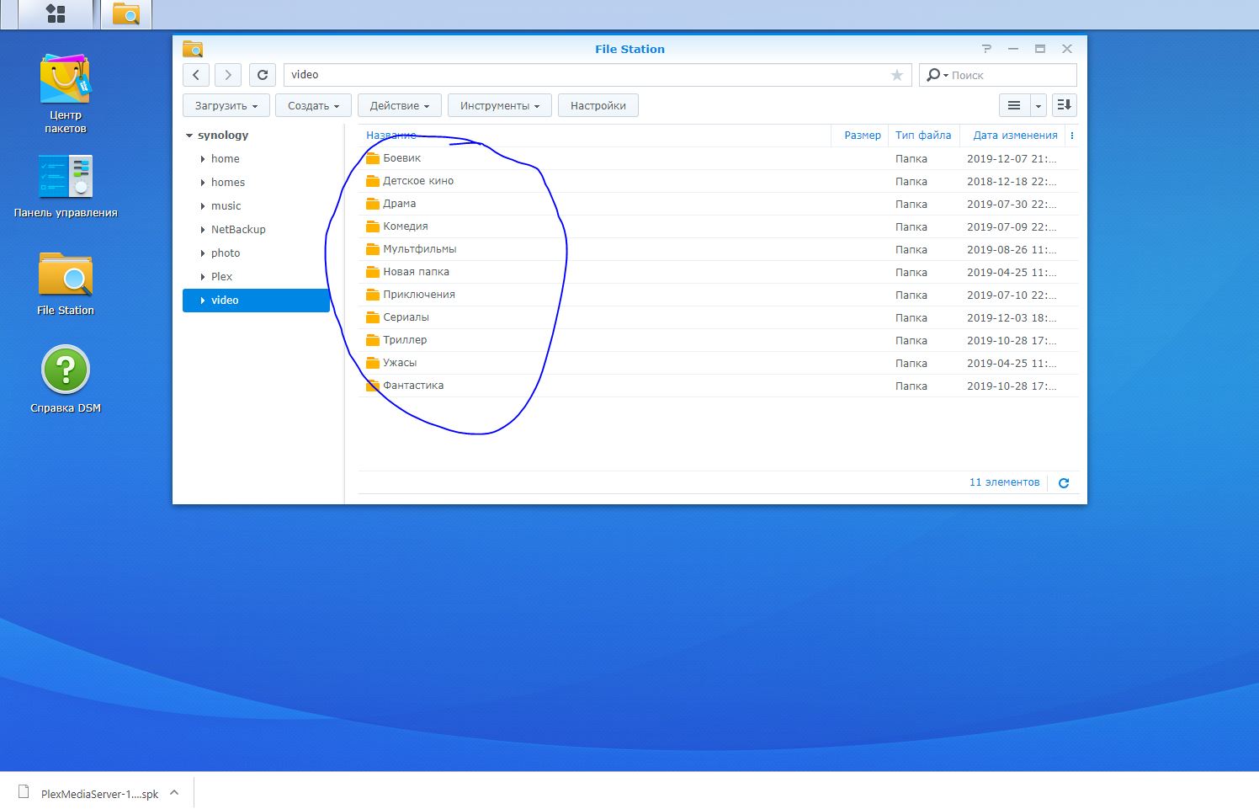Refresh file list via bottom-right icon

pyautogui.click(x=1064, y=483)
